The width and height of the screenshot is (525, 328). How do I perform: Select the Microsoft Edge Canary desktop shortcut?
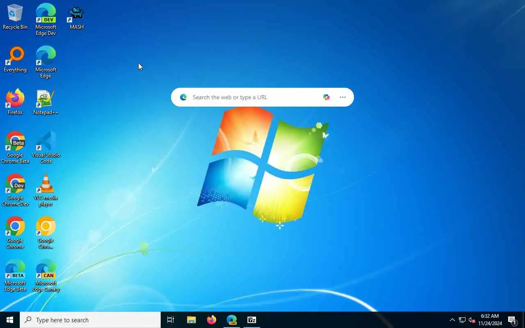pyautogui.click(x=46, y=276)
